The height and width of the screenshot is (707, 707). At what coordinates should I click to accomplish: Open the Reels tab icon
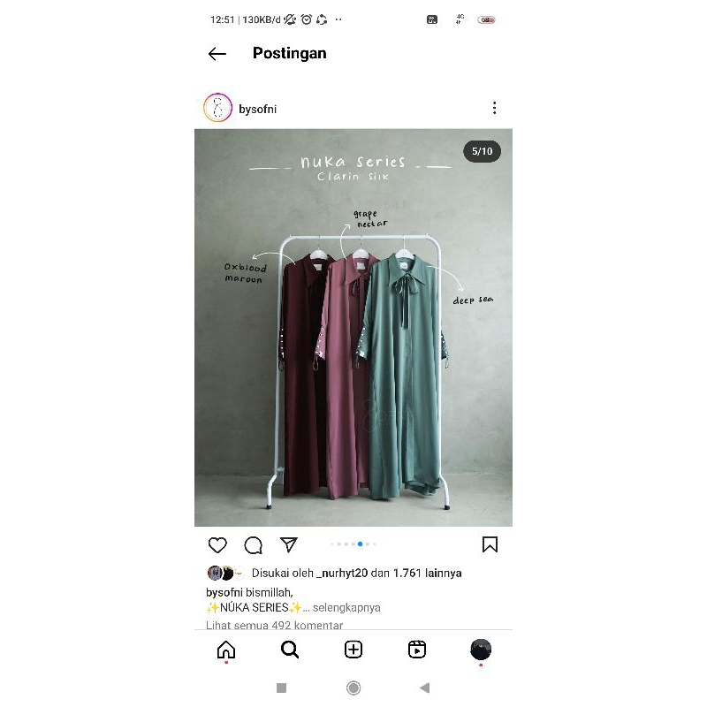point(416,650)
